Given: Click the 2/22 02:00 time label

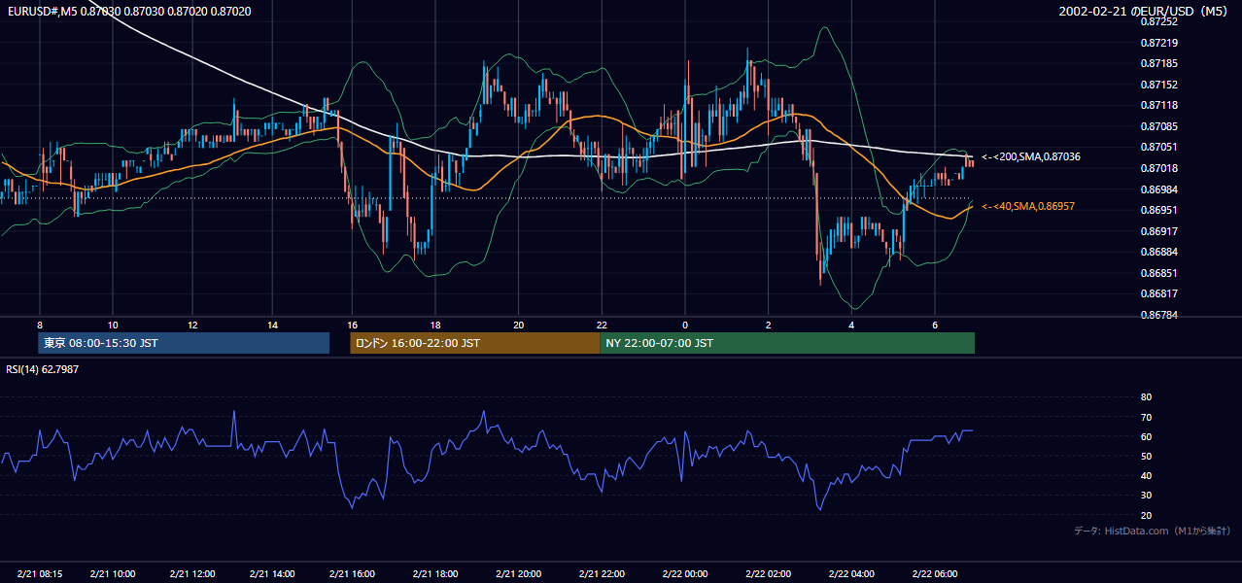Looking at the screenshot, I should [768, 573].
